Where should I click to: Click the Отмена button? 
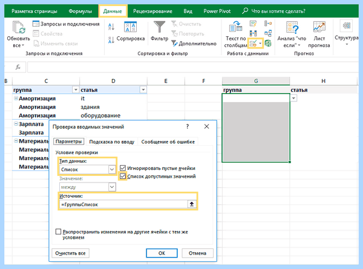click(x=197, y=253)
